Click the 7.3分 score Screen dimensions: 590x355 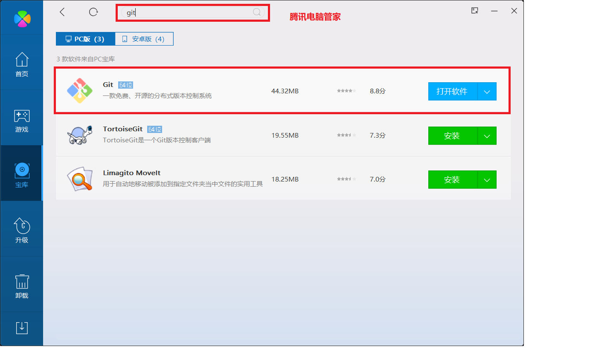pyautogui.click(x=378, y=135)
